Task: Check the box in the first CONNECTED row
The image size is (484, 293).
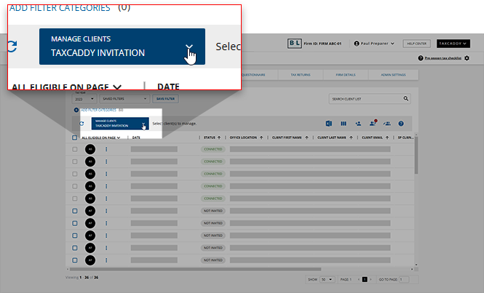Action: [75, 149]
